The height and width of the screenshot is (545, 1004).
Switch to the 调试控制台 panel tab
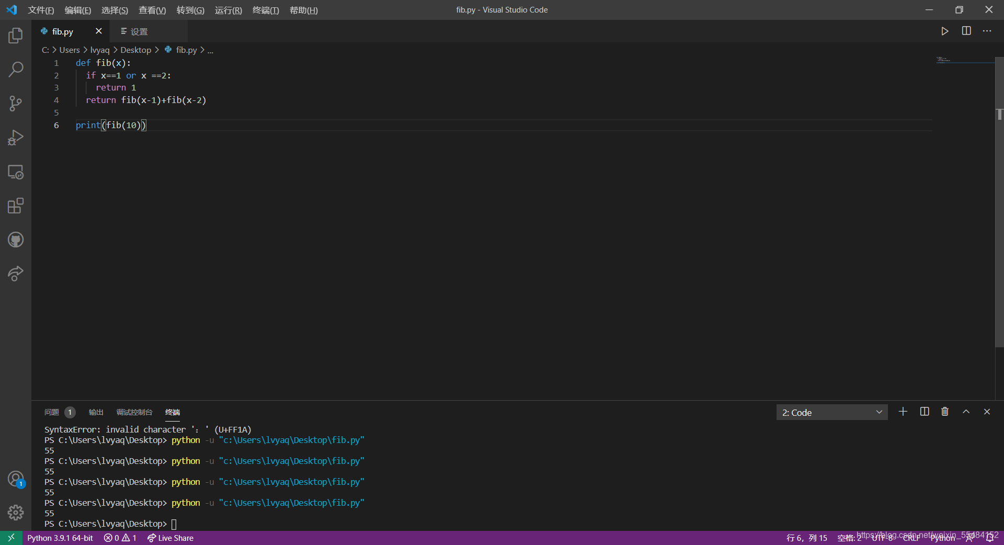134,412
